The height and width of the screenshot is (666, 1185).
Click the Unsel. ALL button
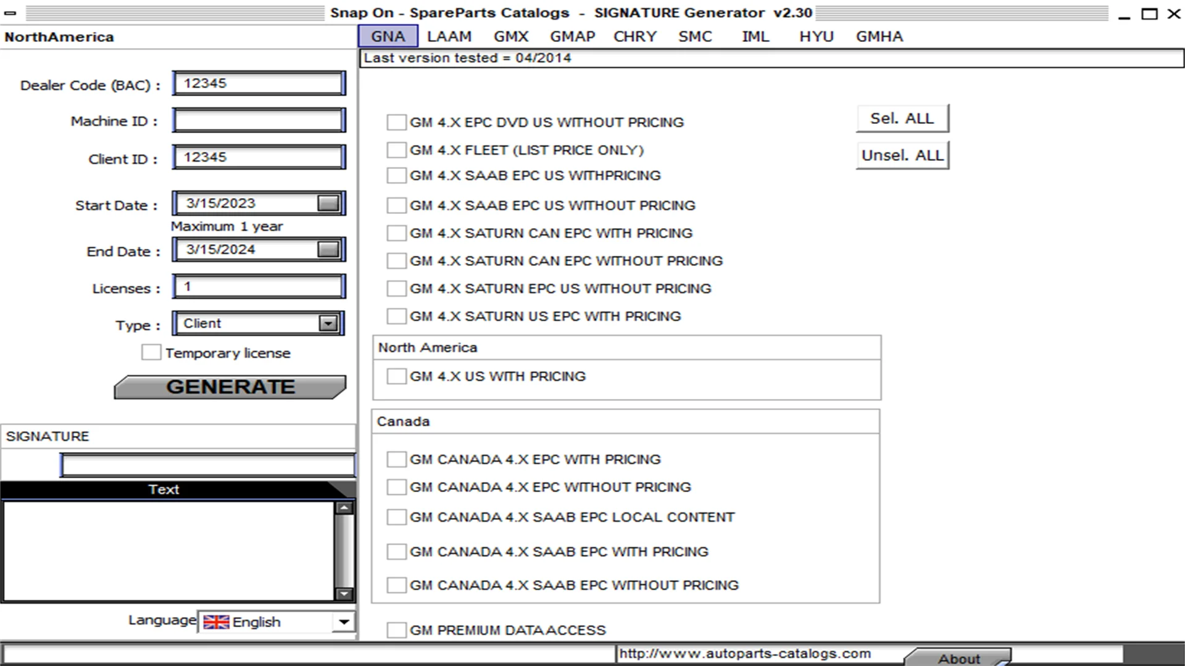(902, 155)
